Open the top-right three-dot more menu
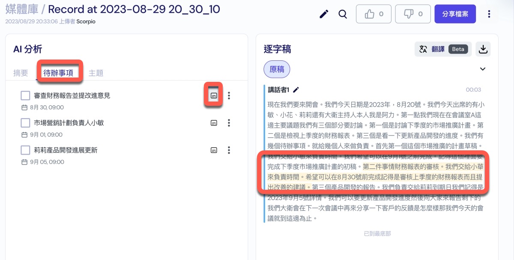The width and height of the screenshot is (514, 260). click(489, 14)
